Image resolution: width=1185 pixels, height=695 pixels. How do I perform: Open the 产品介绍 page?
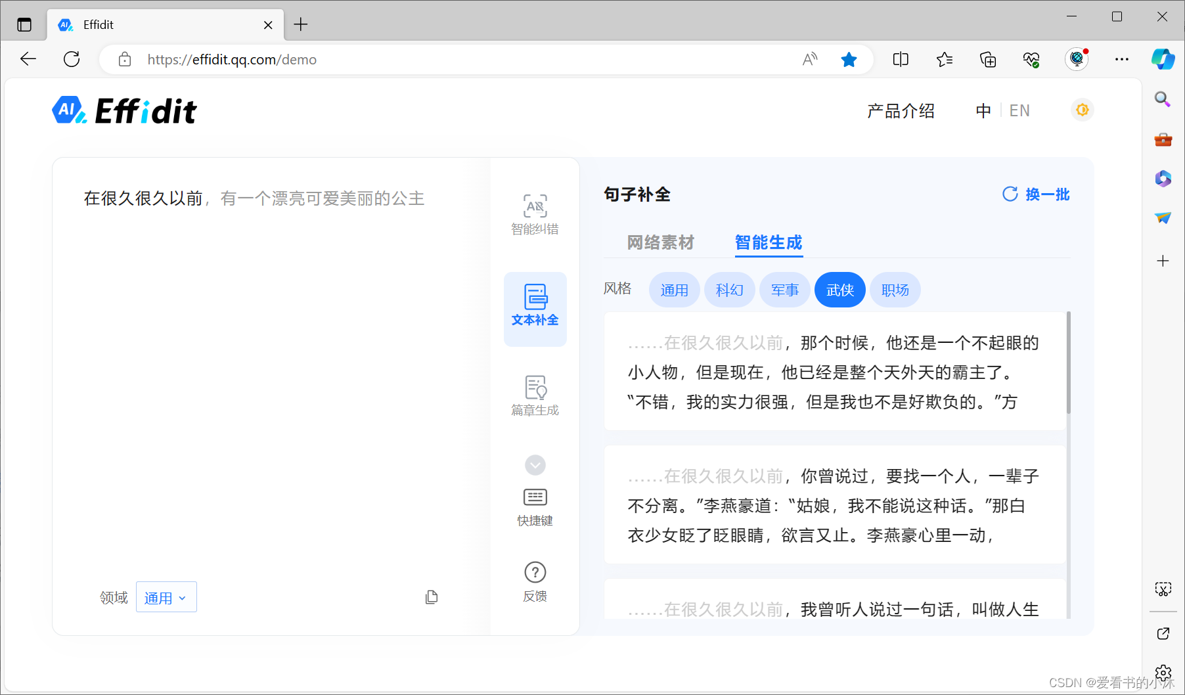point(901,110)
